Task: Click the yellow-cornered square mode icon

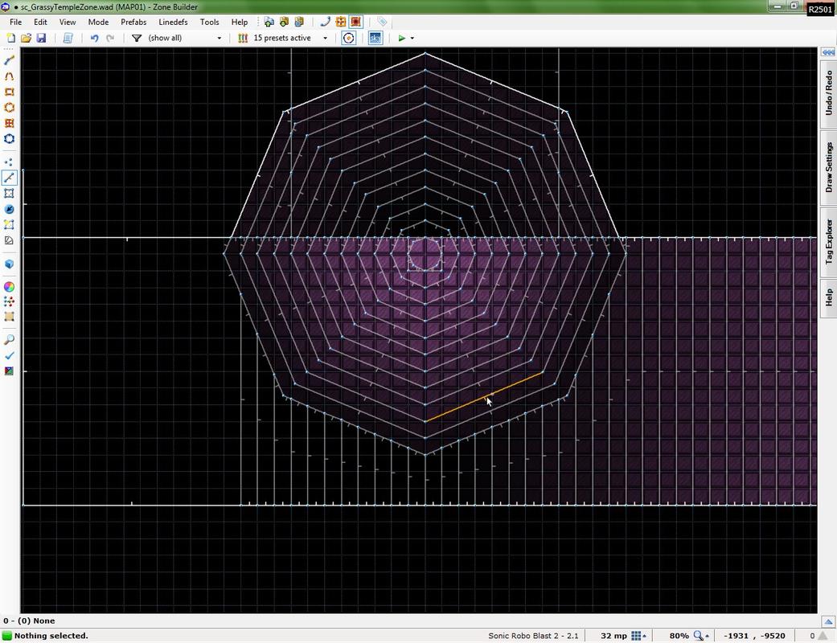Action: (x=9, y=225)
